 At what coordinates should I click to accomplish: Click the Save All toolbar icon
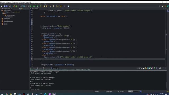[7, 6]
